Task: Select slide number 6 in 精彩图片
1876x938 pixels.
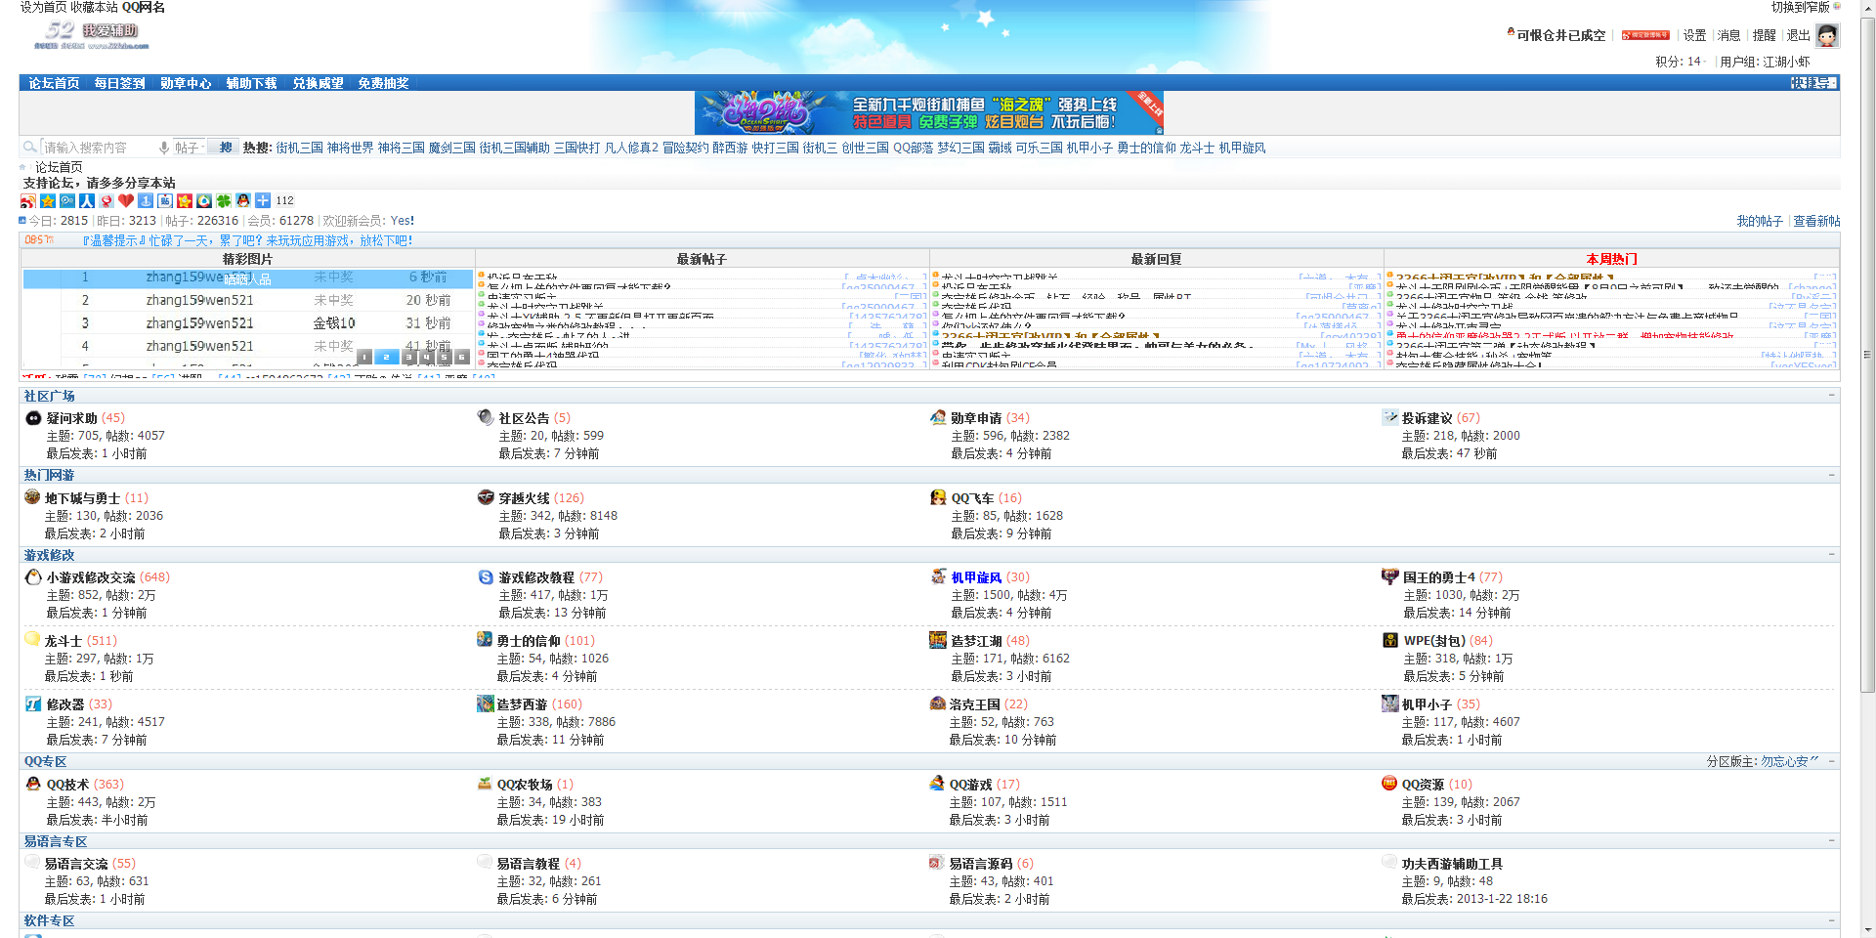Action: pos(461,358)
